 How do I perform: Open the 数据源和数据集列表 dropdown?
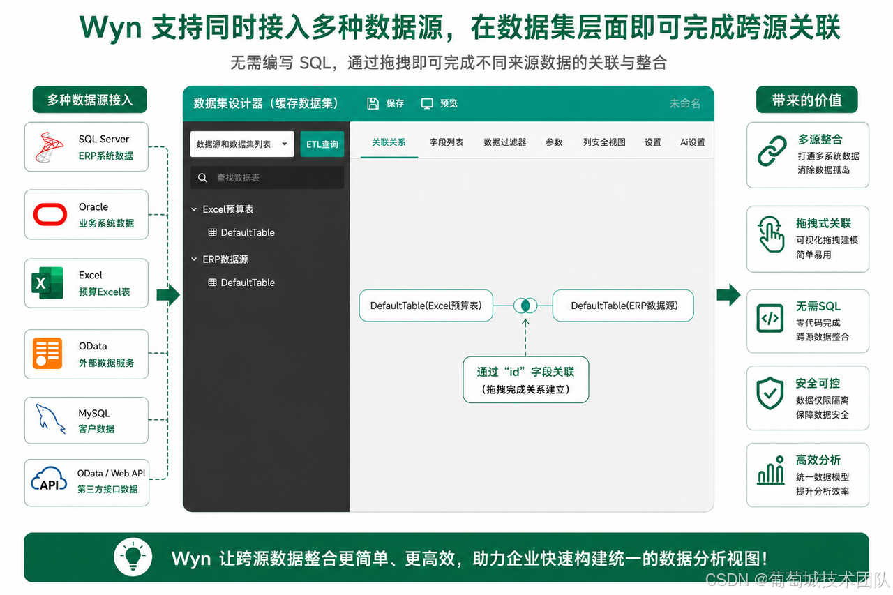point(242,144)
